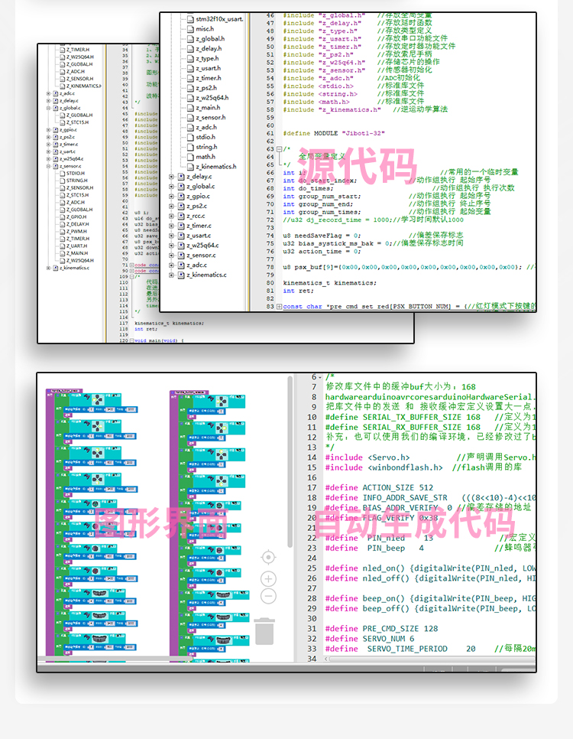573x739 pixels.
Task: Zoom in on the block workspace
Action: click(268, 578)
